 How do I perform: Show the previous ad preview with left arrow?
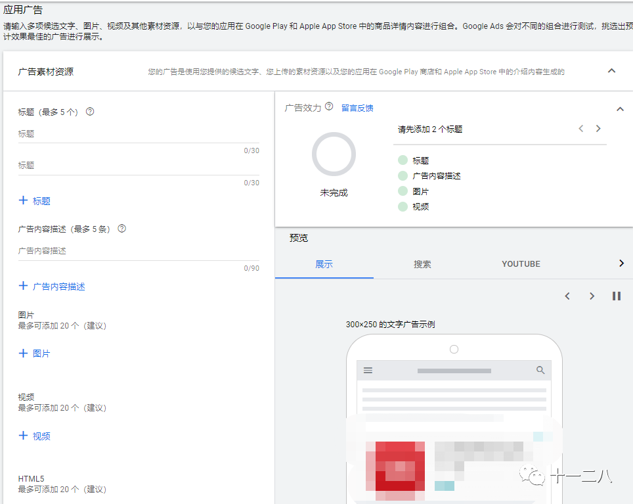[567, 296]
